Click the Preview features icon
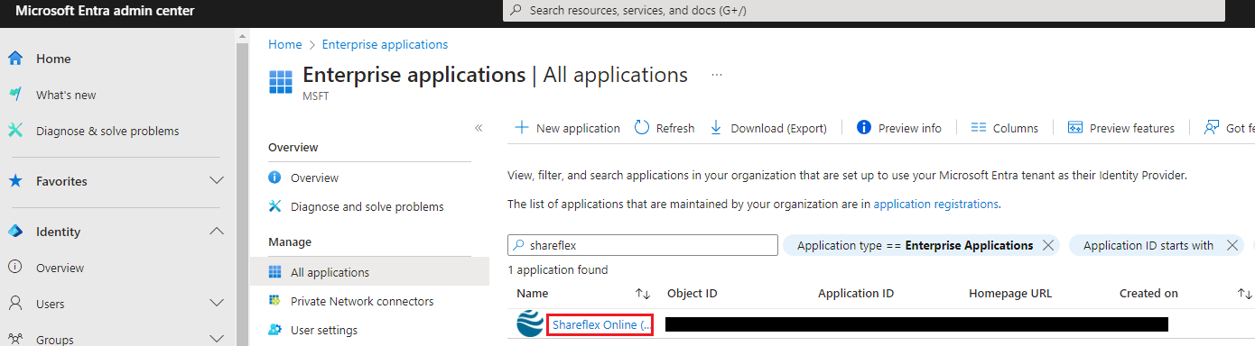This screenshot has width=1255, height=346. pos(1074,128)
